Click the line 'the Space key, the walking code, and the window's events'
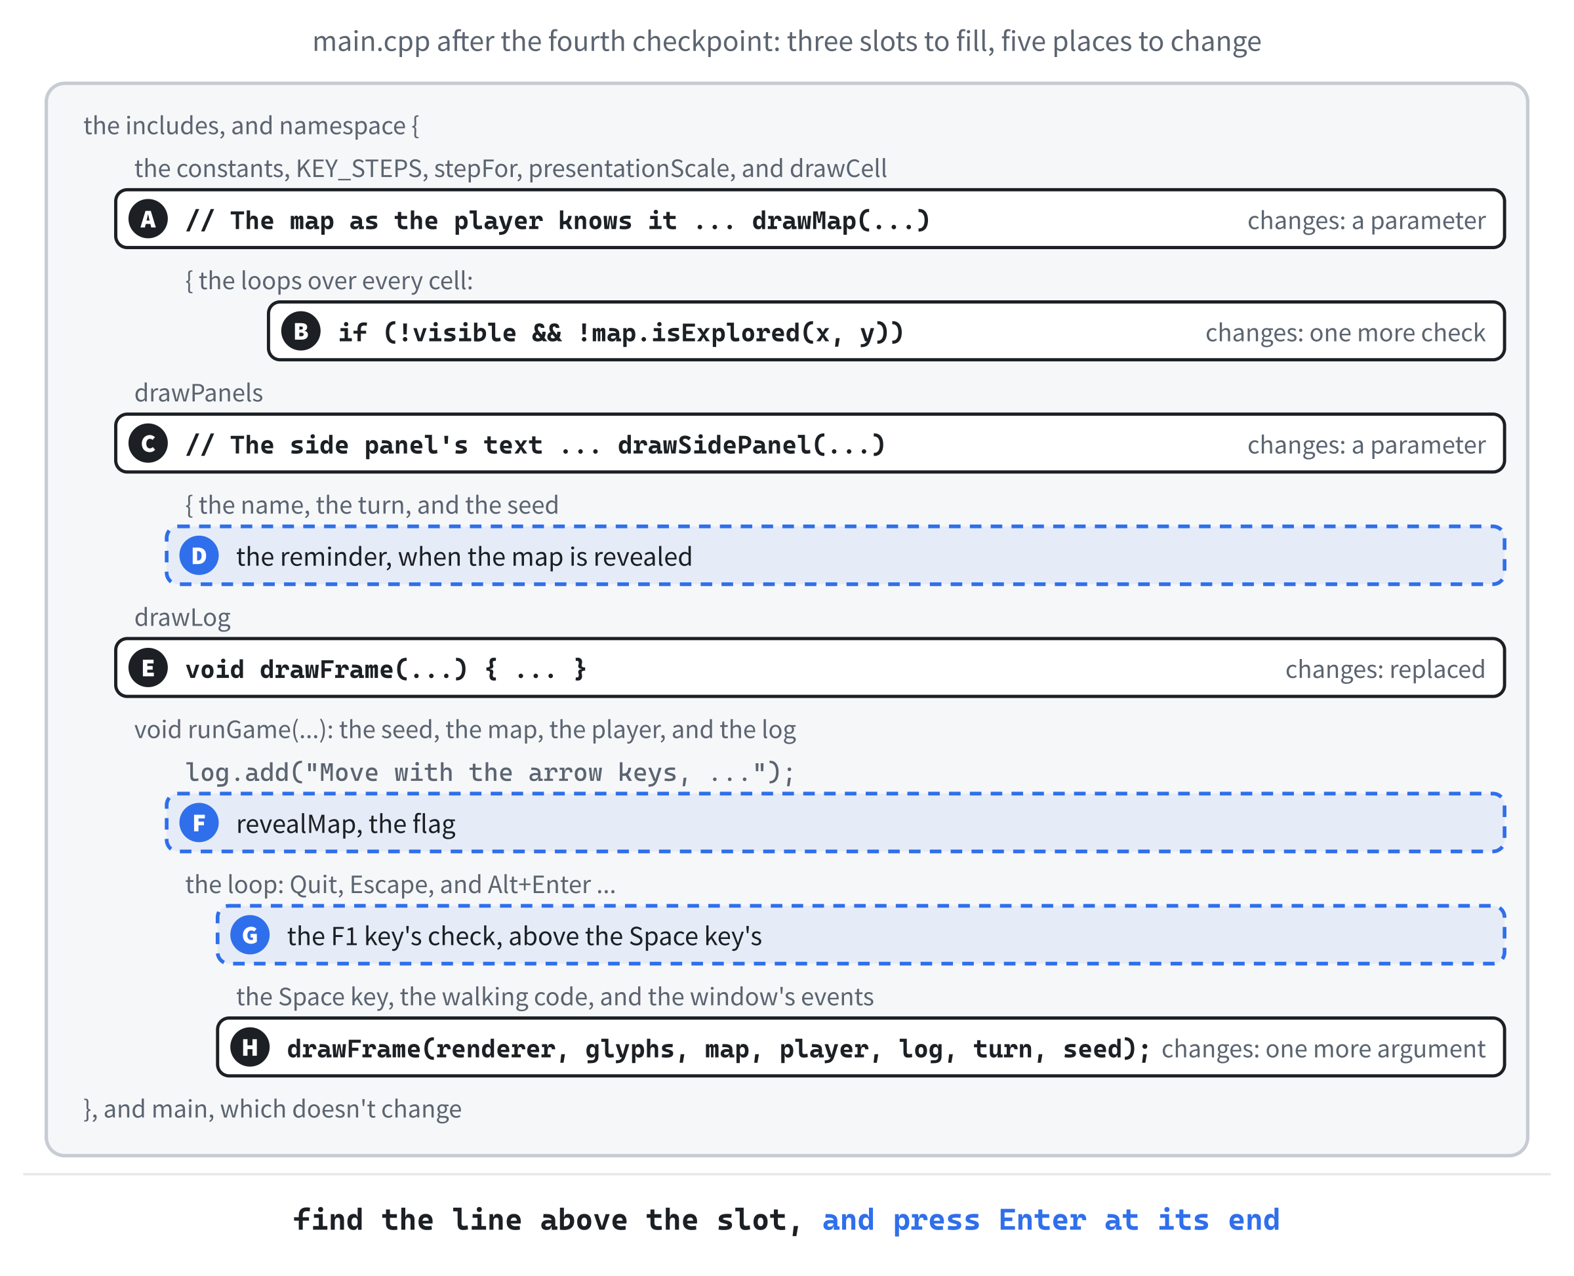Viewport: 1574px width, 1276px height. [x=555, y=997]
